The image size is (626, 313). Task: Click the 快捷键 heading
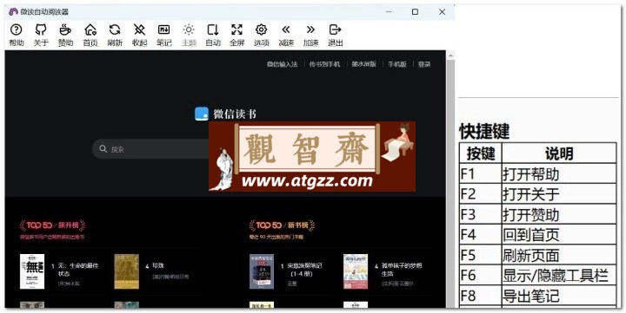pyautogui.click(x=484, y=131)
